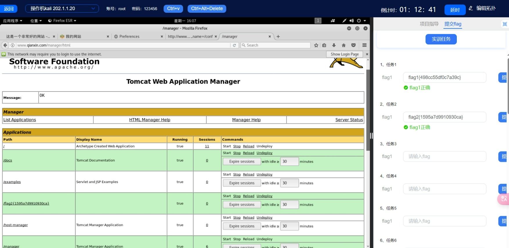
Task: Click the 任务4 flag input field
Action: tap(445, 189)
